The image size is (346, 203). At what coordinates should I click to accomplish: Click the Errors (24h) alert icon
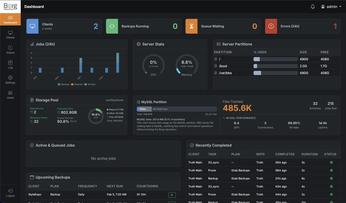click(x=271, y=26)
